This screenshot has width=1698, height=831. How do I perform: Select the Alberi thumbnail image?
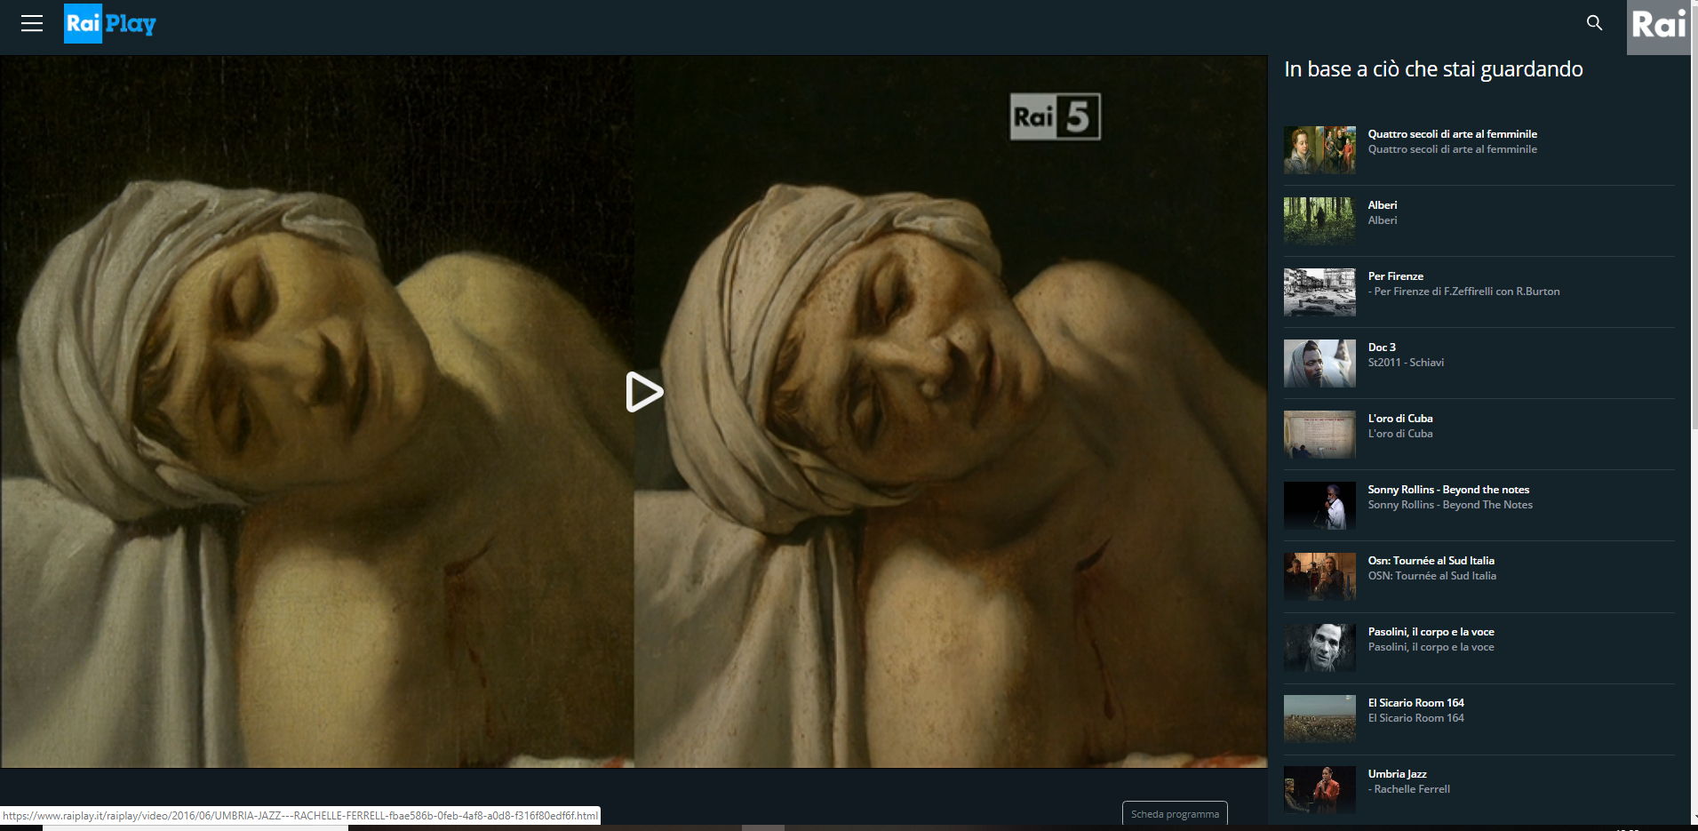[1319, 220]
